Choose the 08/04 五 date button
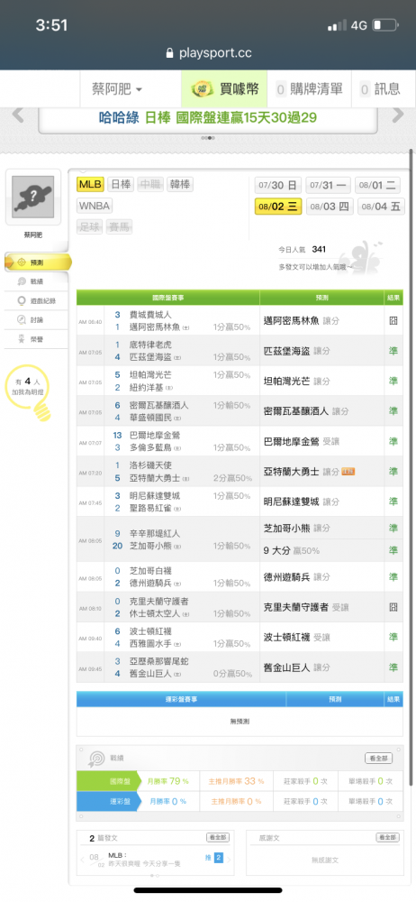 pyautogui.click(x=381, y=207)
